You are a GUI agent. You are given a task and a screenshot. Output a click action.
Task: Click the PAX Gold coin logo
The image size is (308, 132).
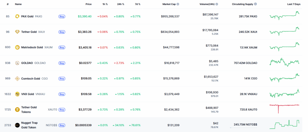point(17,16)
